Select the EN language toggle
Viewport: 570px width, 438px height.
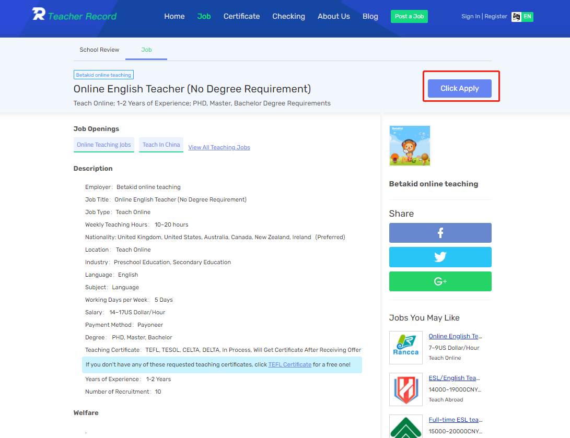click(x=527, y=17)
